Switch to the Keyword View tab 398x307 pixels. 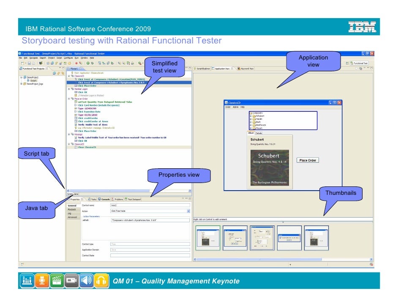245,69
